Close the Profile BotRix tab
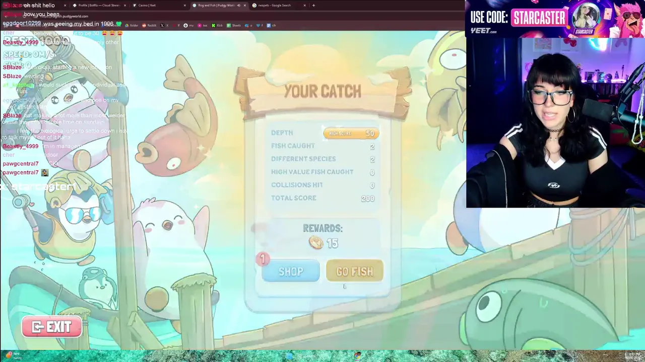Screen dimensions: 645x362 click(125, 6)
